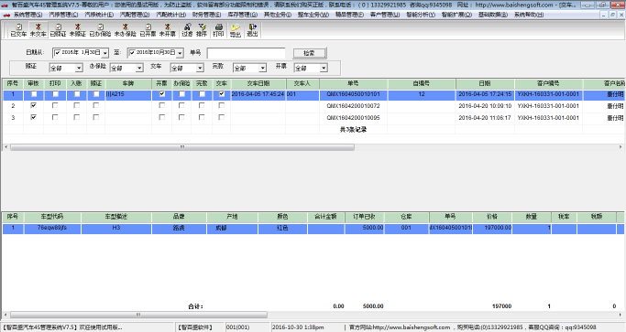Screen dimensions: 626x332
Task: Click the 已办保险 toolbar icon
Action: click(x=100, y=30)
